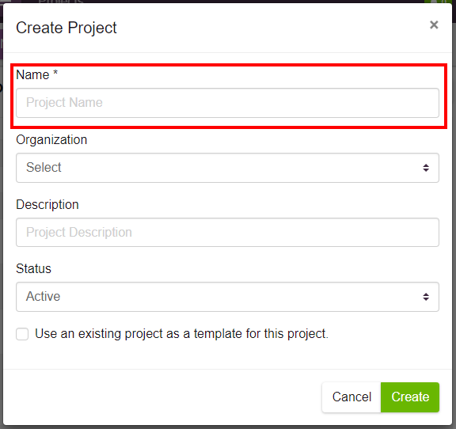
Task: Click the Description field label
Action: coord(47,205)
